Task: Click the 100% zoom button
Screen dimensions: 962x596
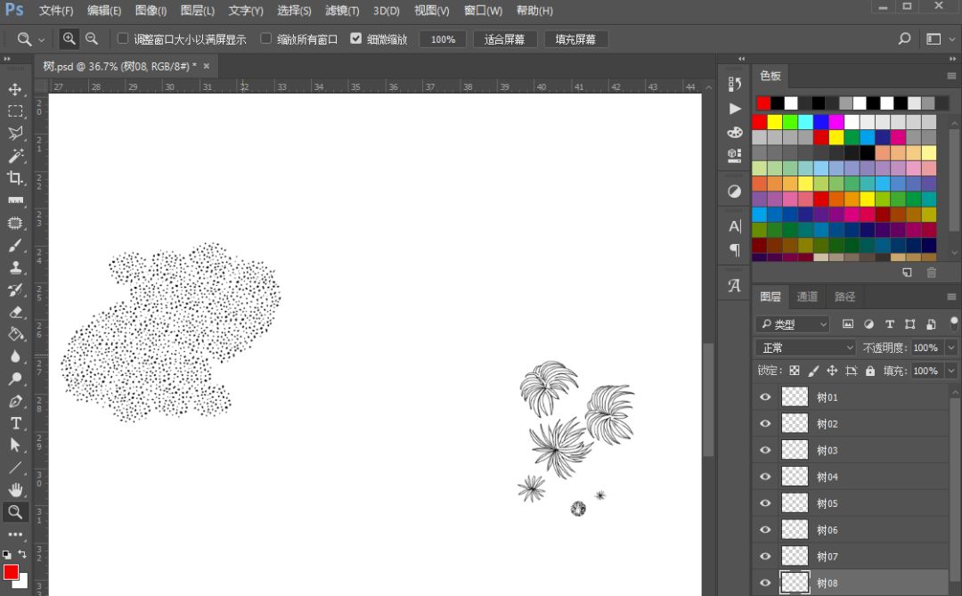Action: [x=443, y=39]
